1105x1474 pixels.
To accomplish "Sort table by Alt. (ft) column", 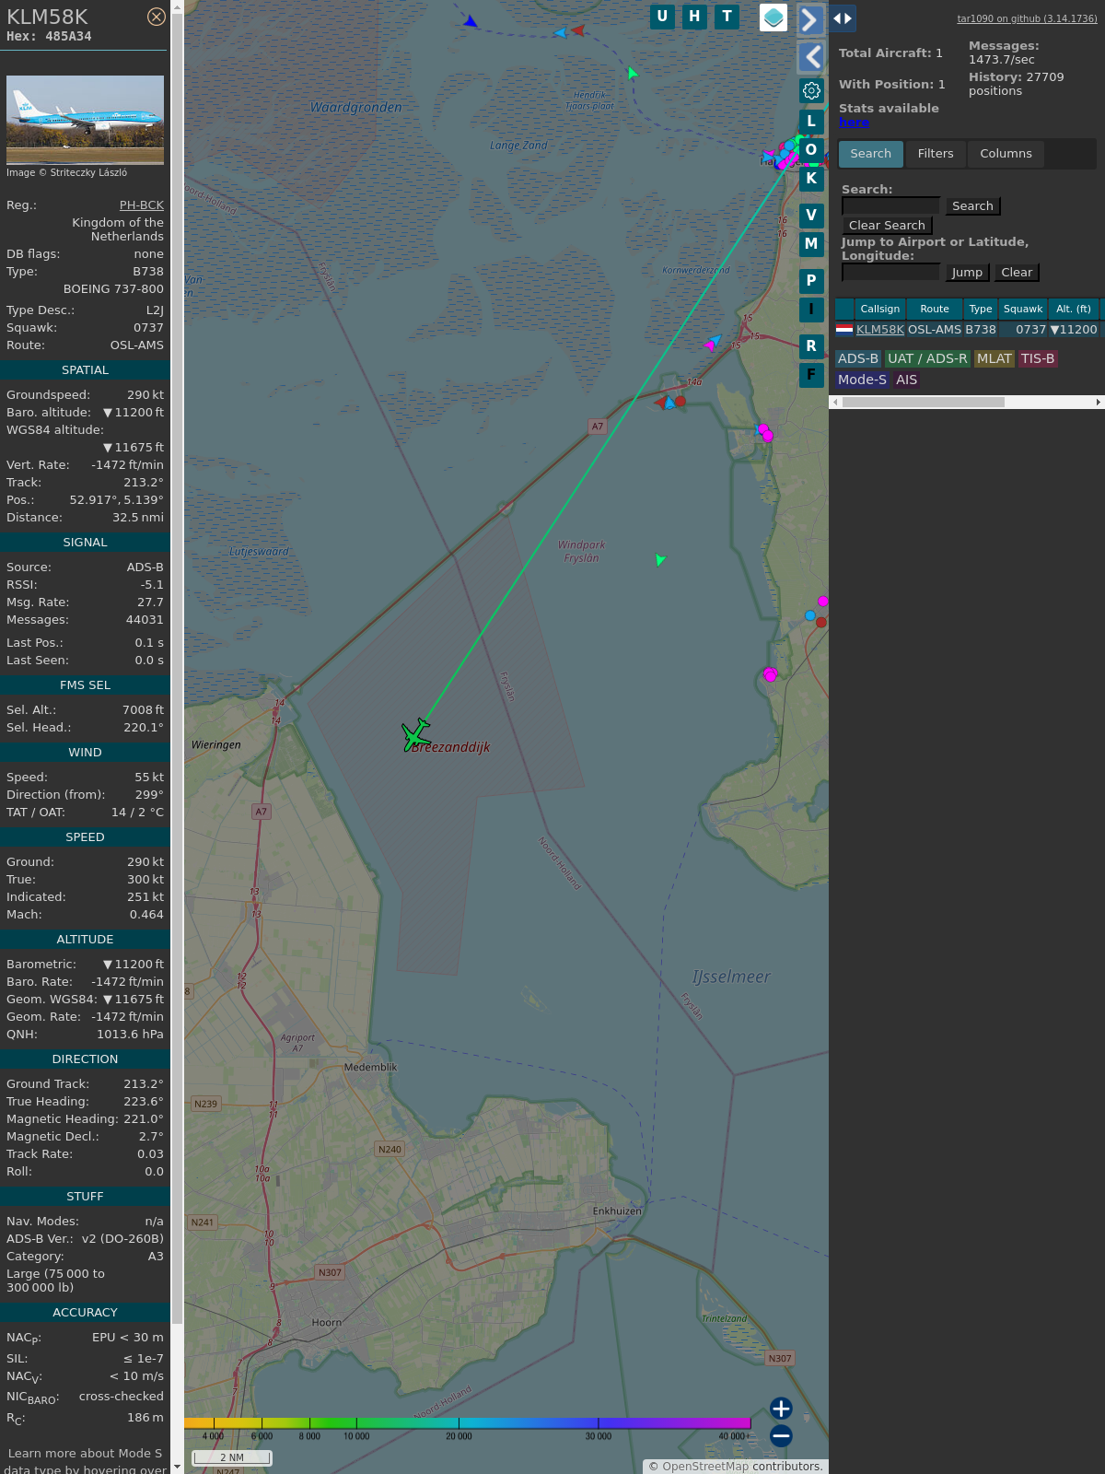I will tap(1074, 310).
